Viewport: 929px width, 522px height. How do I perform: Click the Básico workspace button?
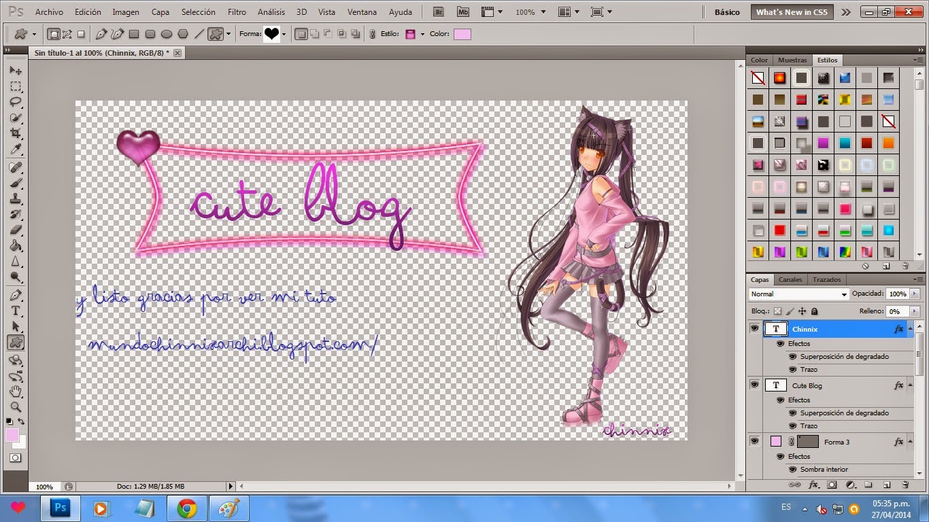tap(727, 12)
